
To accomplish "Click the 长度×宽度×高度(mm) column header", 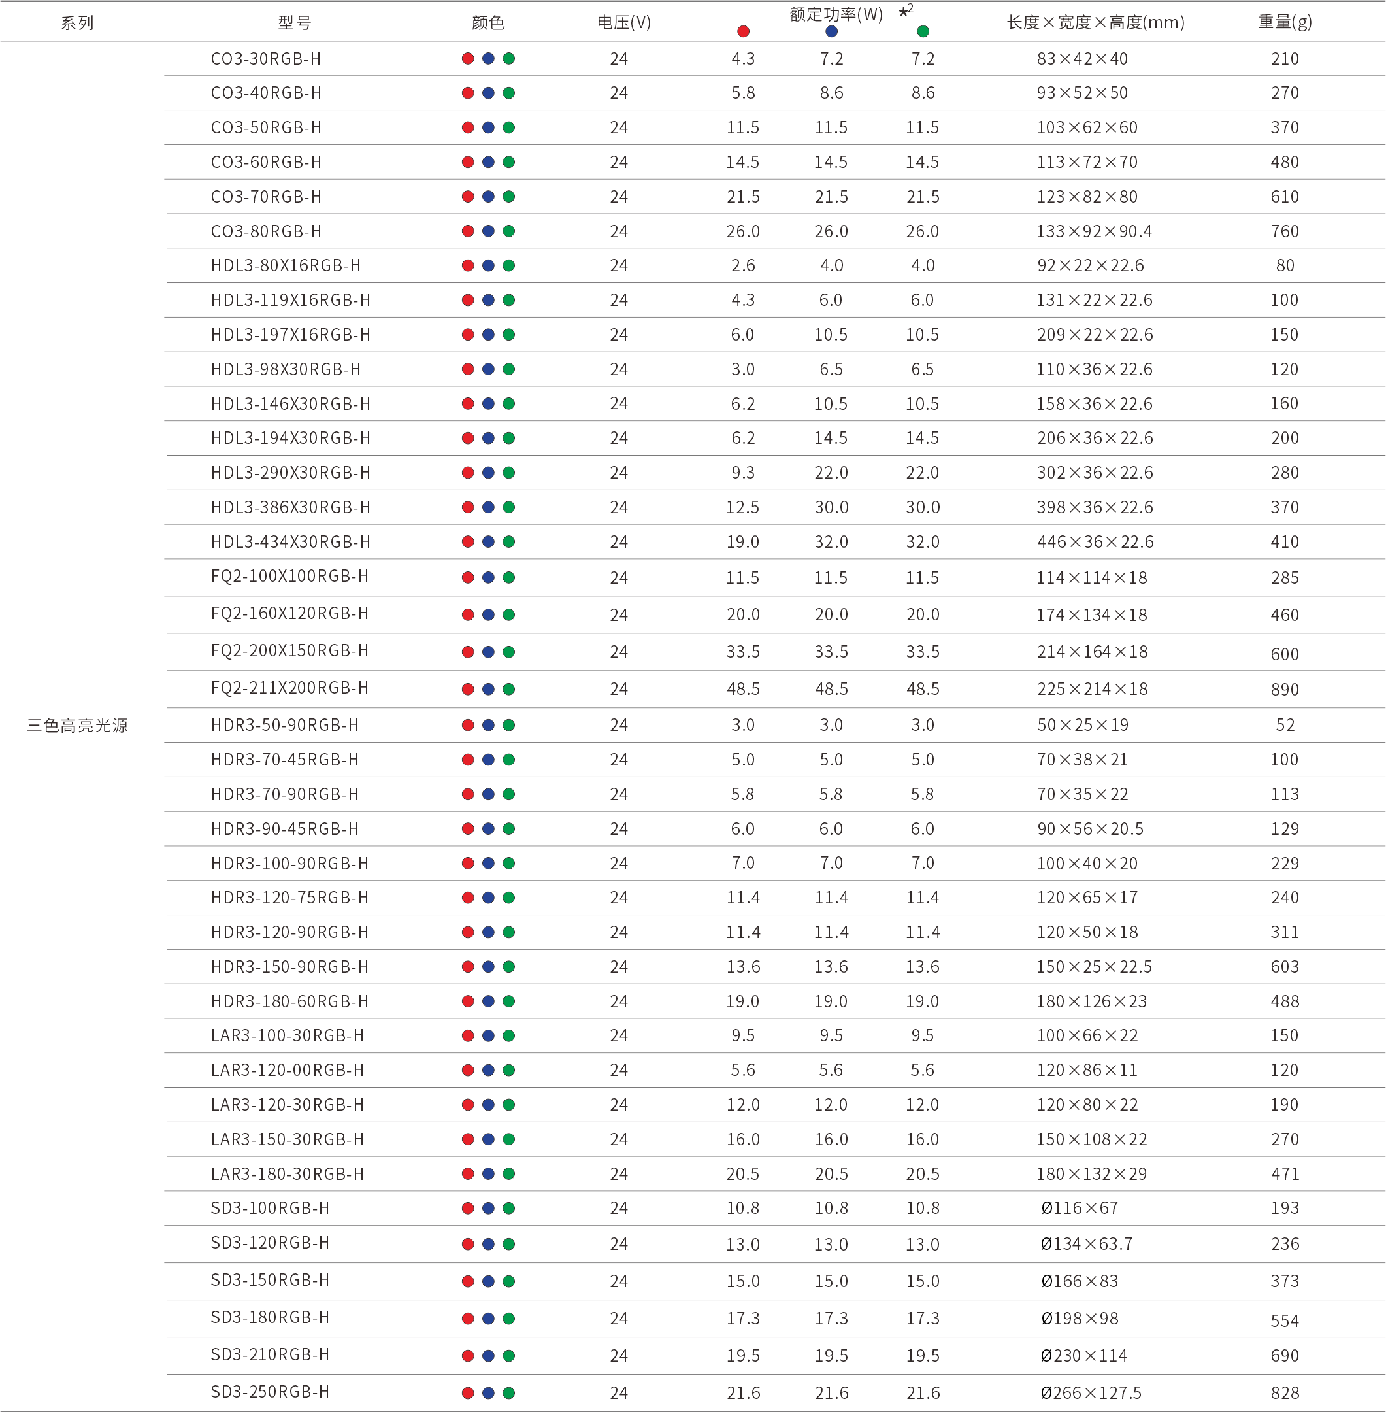I will pos(1095,24).
